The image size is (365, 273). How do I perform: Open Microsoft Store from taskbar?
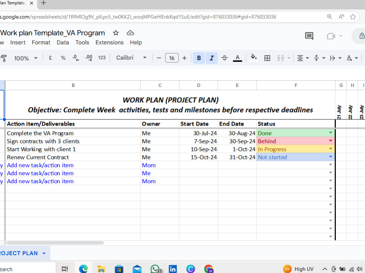[x=119, y=269]
